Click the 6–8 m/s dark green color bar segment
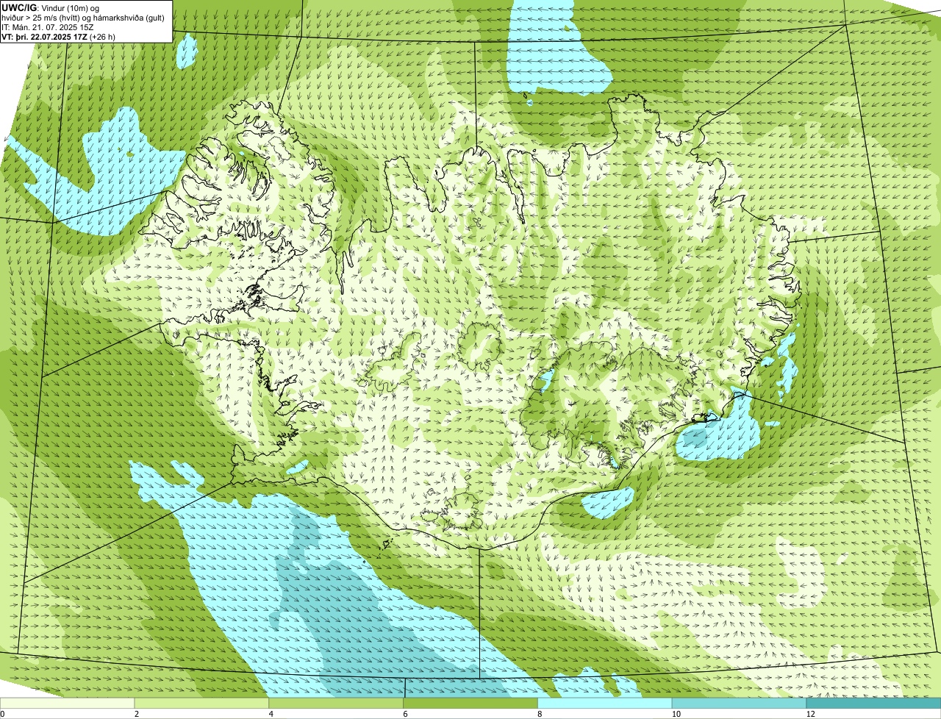The width and height of the screenshot is (941, 719). 471,703
